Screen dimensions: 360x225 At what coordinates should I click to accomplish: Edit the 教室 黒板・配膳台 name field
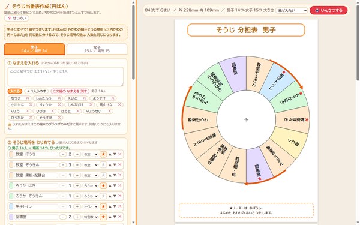pyautogui.click(x=36, y=175)
